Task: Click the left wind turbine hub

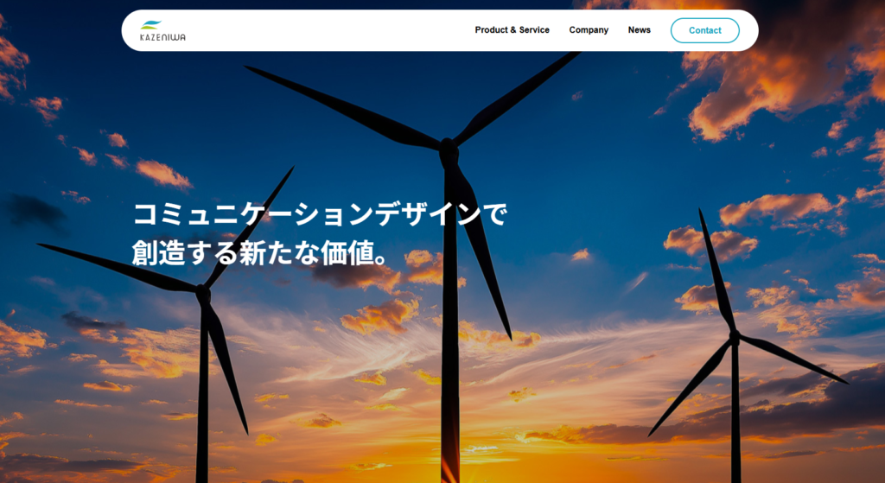Action: (x=203, y=295)
